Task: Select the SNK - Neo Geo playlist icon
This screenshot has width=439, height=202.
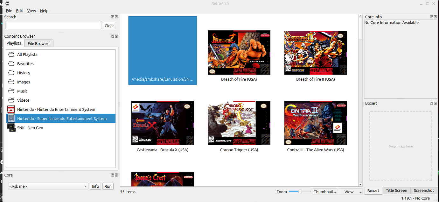Action: coord(11,127)
